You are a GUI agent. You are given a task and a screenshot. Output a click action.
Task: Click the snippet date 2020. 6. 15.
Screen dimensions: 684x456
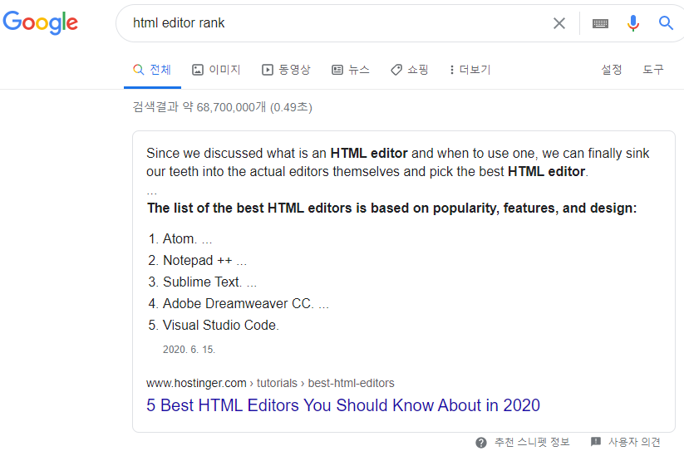[x=189, y=350]
